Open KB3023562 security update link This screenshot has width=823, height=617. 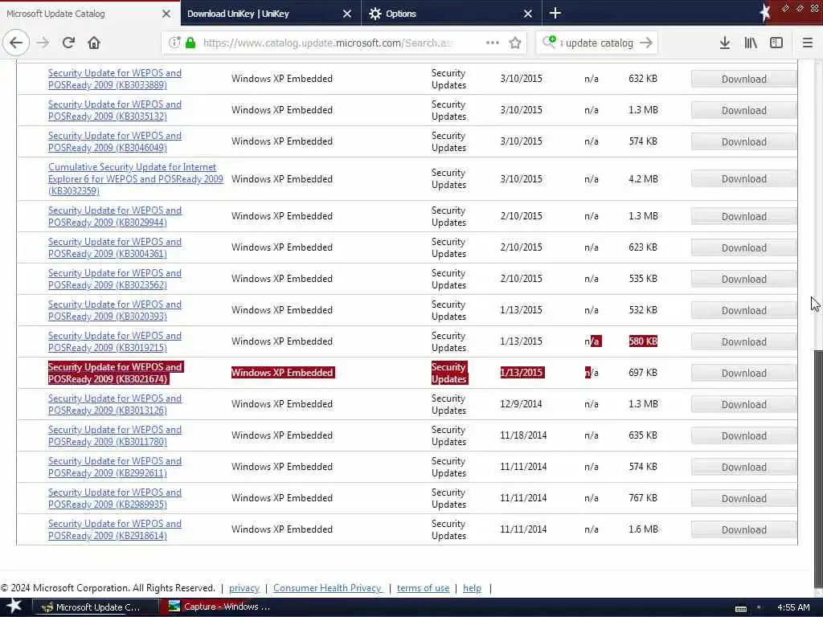(x=114, y=279)
